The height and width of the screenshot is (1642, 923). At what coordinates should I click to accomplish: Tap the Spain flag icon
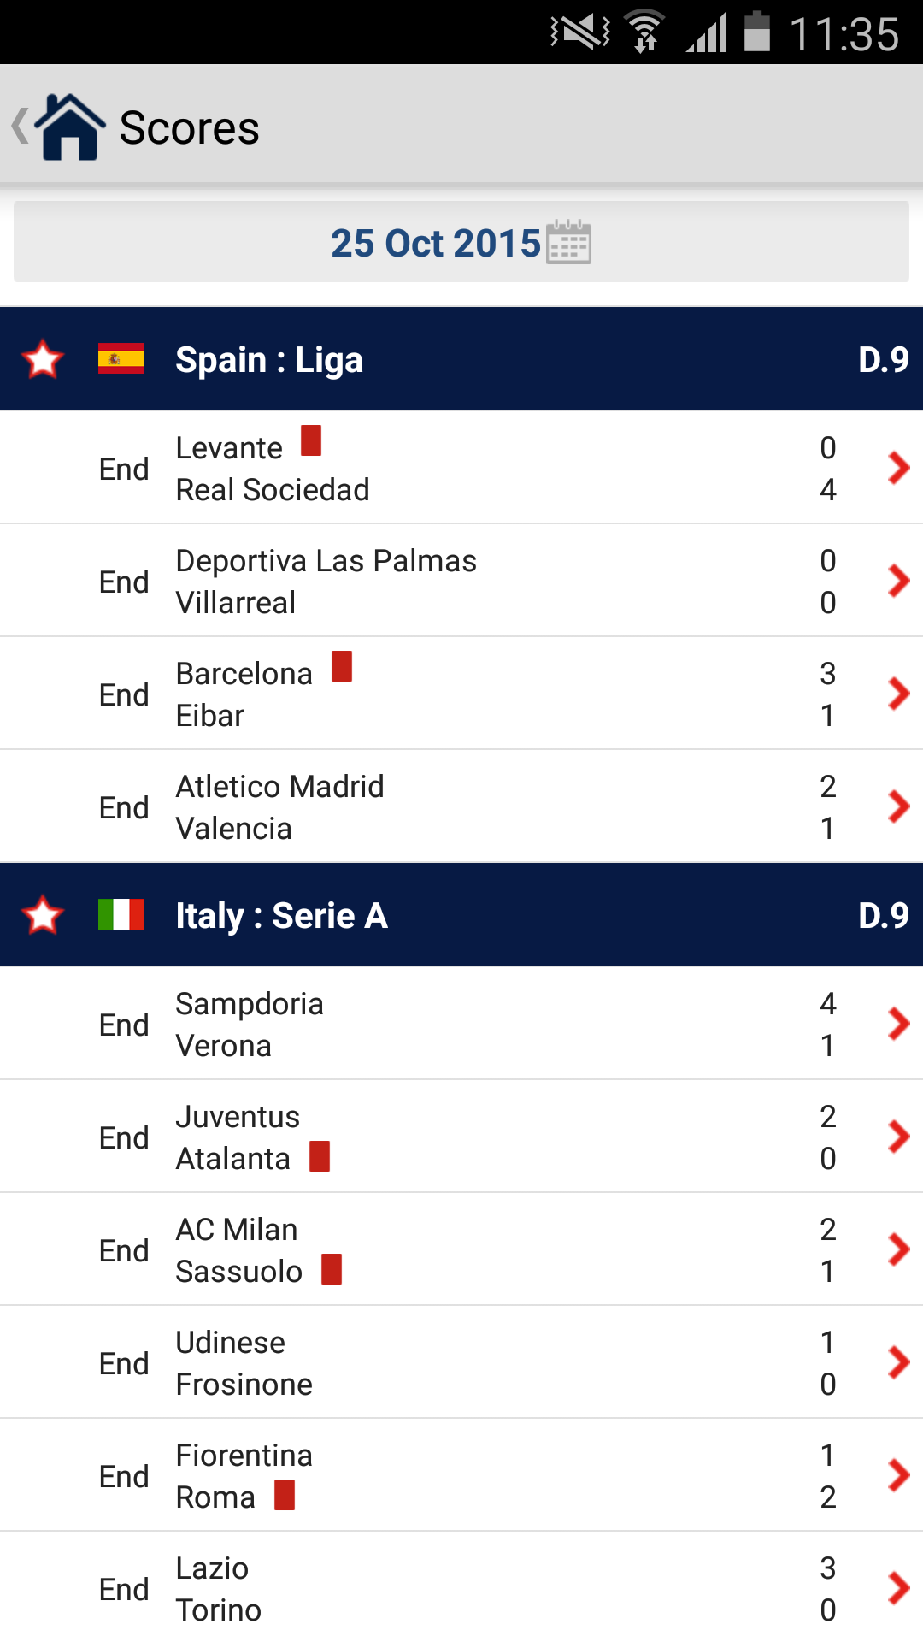coord(121,359)
